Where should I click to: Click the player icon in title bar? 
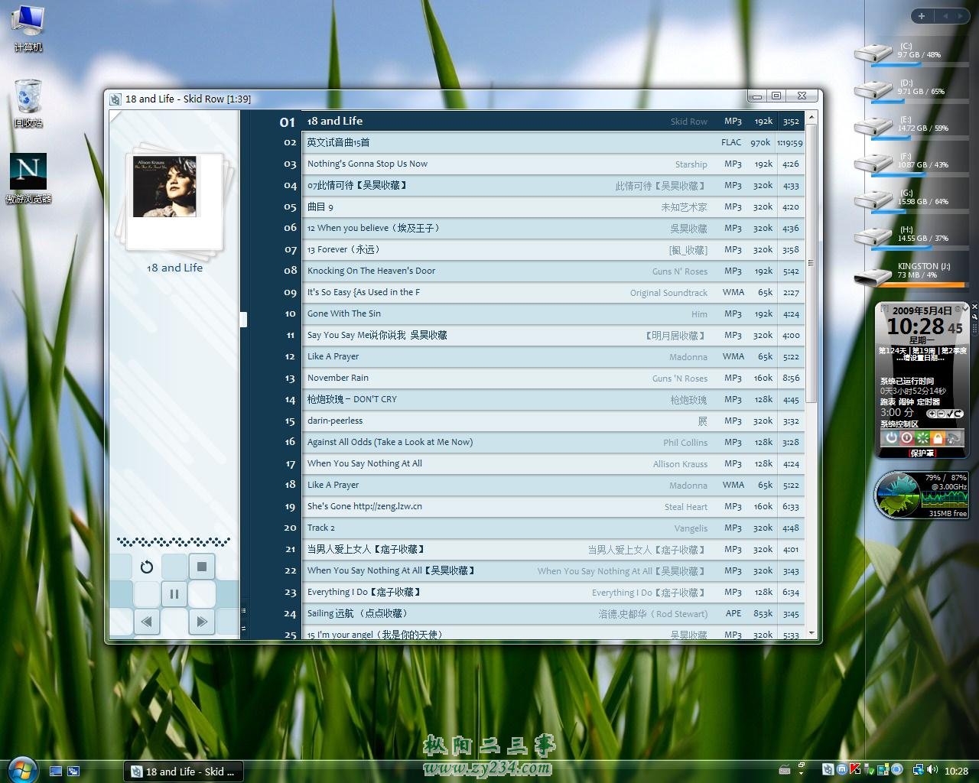[115, 99]
